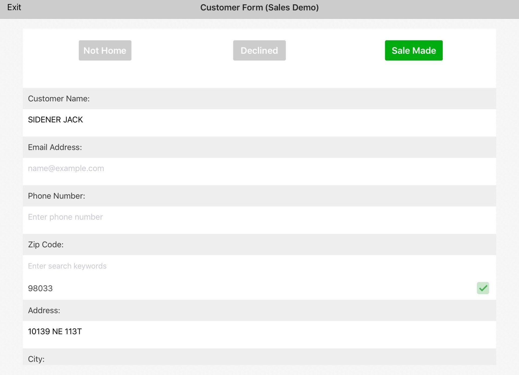Screen dimensions: 519x375
Task: Select the 98033 zip code entry
Action: click(x=41, y=288)
